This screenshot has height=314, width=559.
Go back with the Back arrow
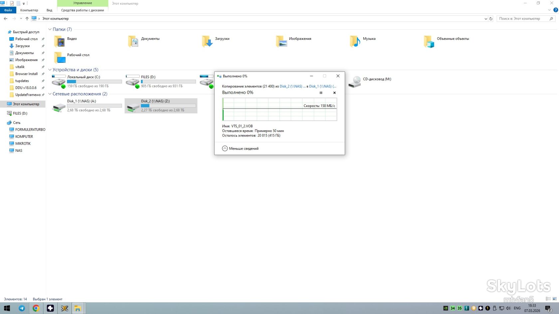[x=5, y=19]
